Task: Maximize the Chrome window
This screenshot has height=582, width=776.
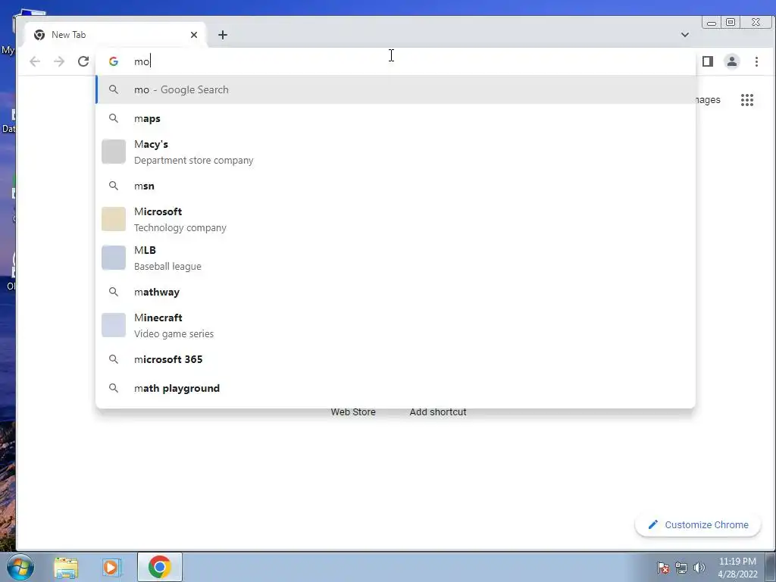Action: tap(731, 22)
